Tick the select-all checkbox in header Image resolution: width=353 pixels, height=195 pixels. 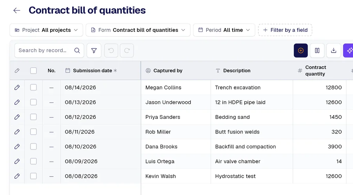33,71
